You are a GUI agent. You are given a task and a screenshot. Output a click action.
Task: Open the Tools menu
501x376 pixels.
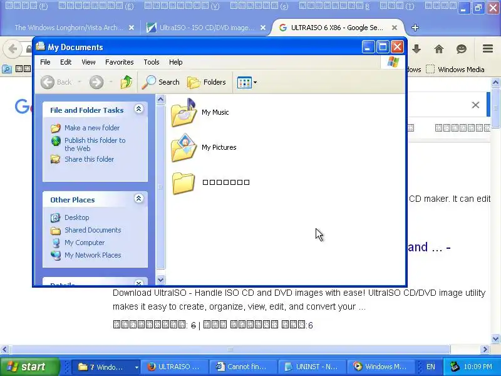151,62
